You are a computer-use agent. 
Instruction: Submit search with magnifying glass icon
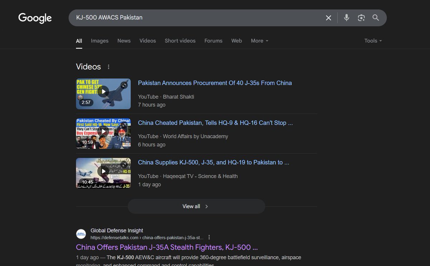click(376, 18)
